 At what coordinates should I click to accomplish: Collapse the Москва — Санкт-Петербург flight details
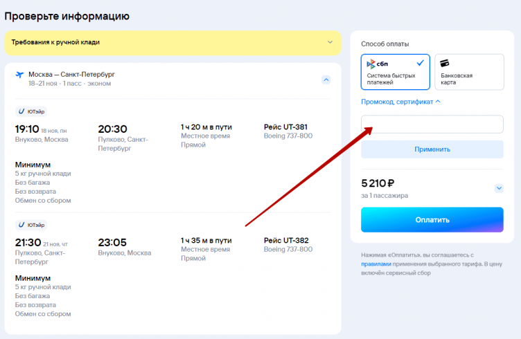point(326,80)
